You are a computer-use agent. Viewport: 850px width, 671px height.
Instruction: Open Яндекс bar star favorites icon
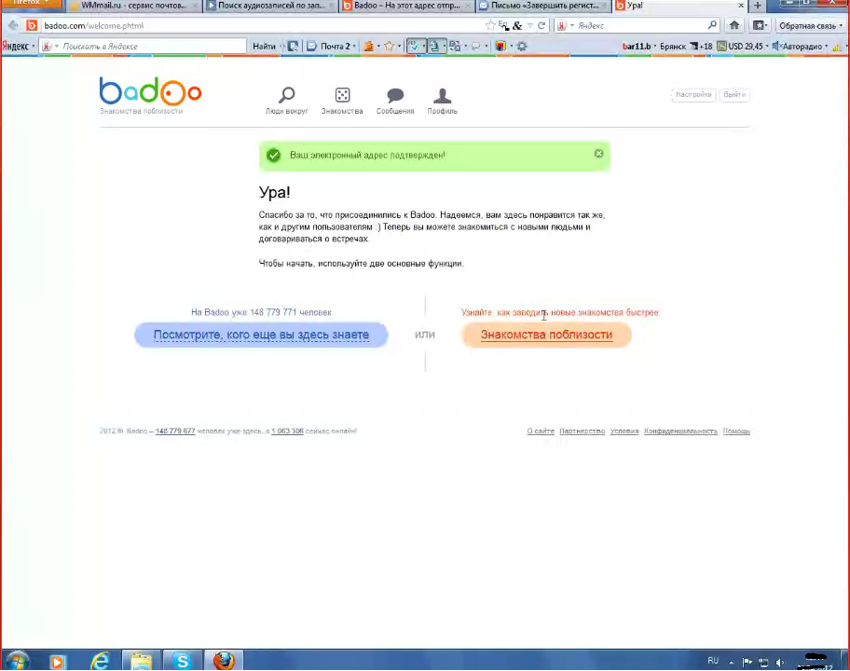coord(389,46)
